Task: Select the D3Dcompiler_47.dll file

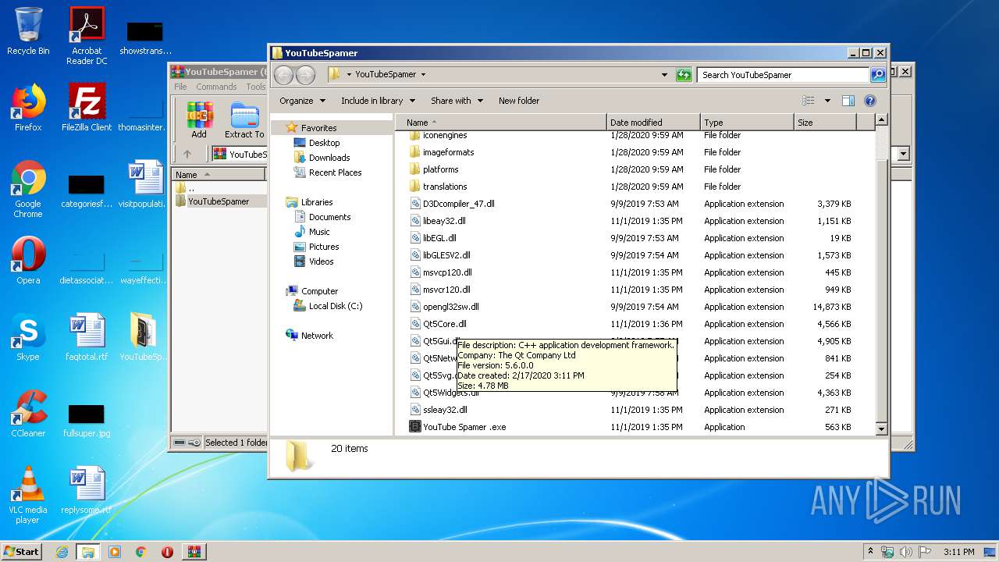Action: pos(458,204)
